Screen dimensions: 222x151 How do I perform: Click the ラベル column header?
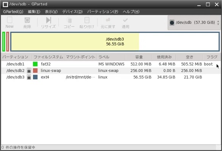(x=111, y=57)
